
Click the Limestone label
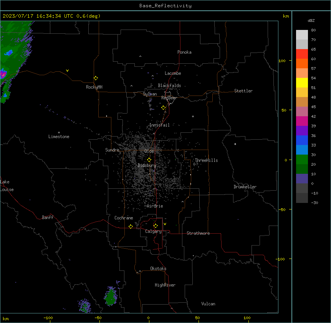pyautogui.click(x=59, y=137)
